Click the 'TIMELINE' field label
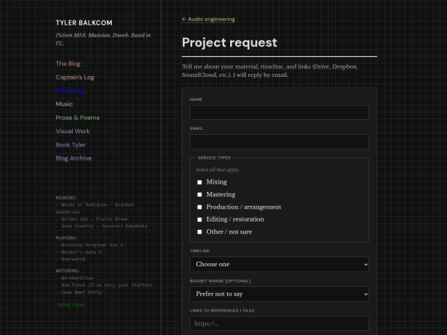 coord(199,251)
